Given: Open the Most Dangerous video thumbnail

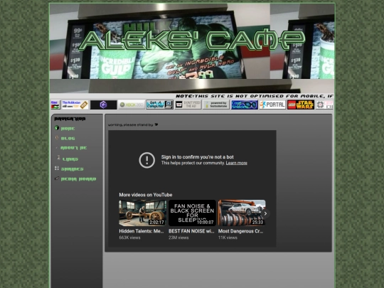Looking at the screenshot, I should point(242,213).
